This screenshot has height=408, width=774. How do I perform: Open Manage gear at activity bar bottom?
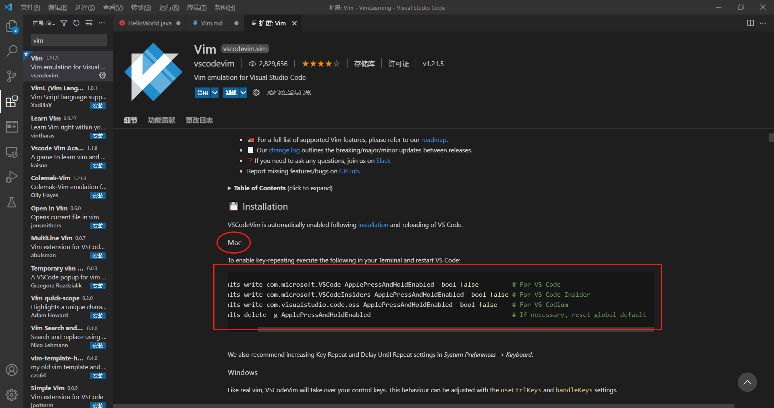(x=12, y=395)
